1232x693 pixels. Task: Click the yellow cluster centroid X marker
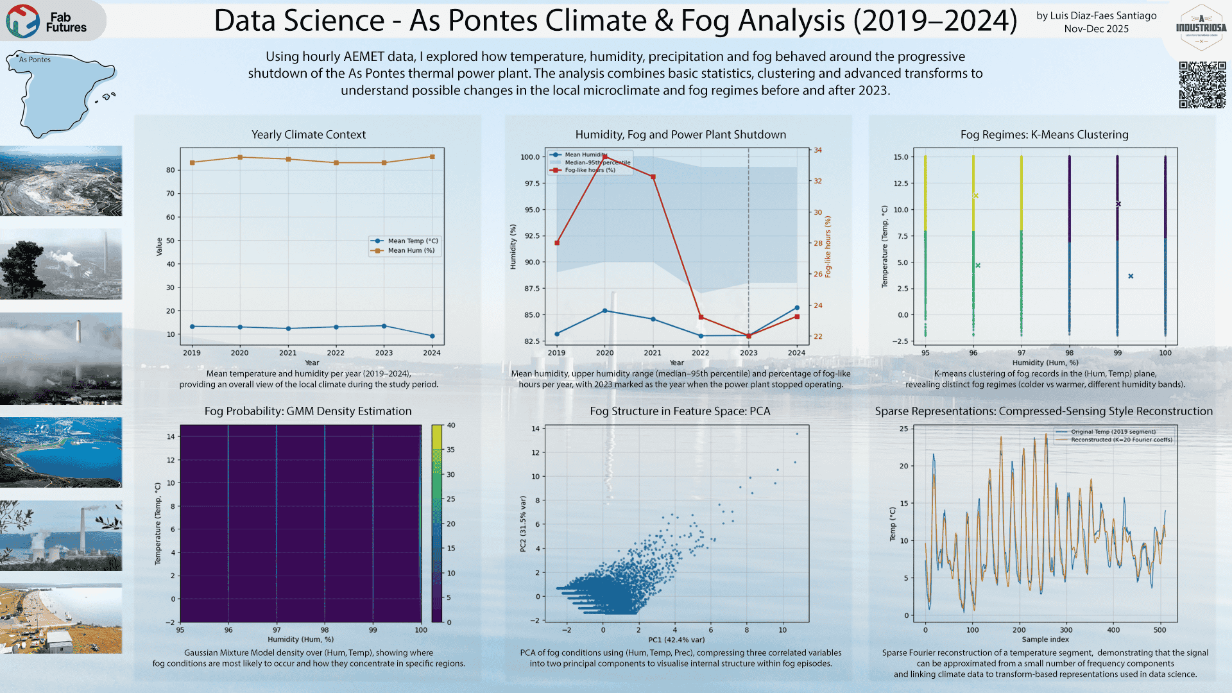(x=975, y=196)
